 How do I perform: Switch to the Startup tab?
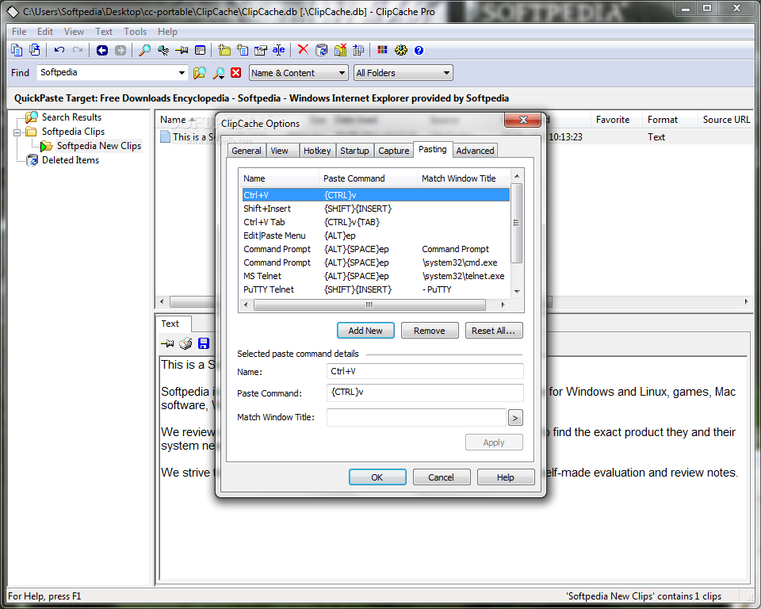(x=354, y=151)
